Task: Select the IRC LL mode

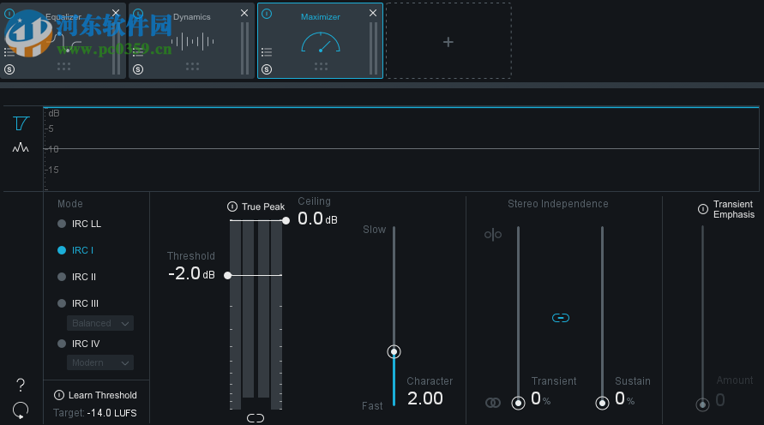Action: [80, 224]
